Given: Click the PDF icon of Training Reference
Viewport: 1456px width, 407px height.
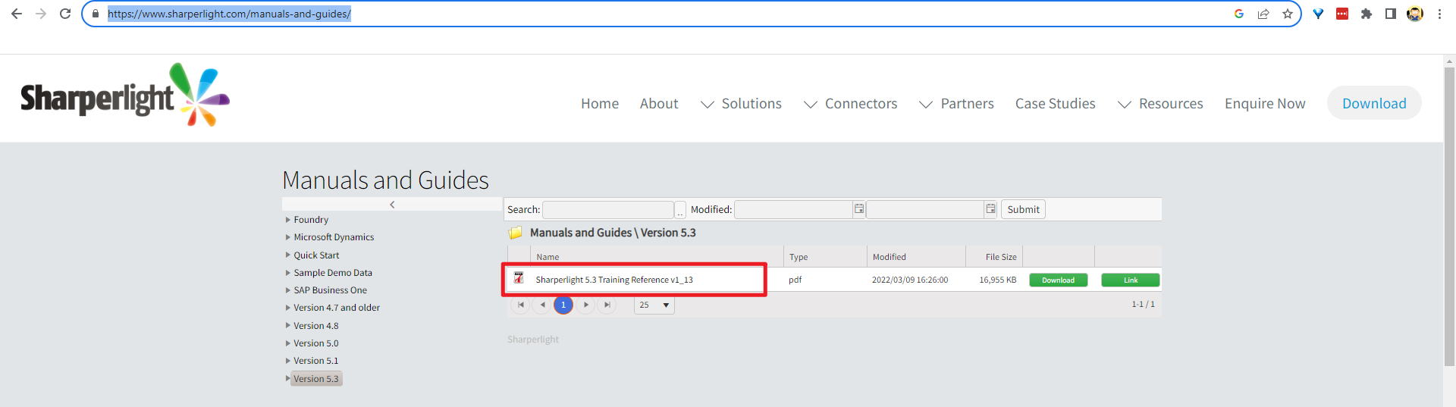Looking at the screenshot, I should pyautogui.click(x=519, y=278).
